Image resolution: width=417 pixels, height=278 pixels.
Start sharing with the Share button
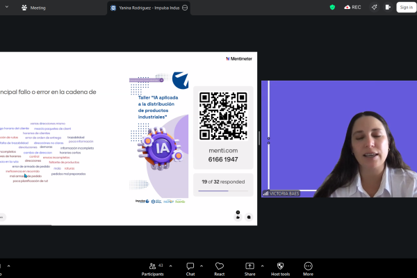coord(250,268)
